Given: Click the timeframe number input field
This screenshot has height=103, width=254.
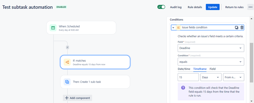Looking at the screenshot, I should (188, 77).
